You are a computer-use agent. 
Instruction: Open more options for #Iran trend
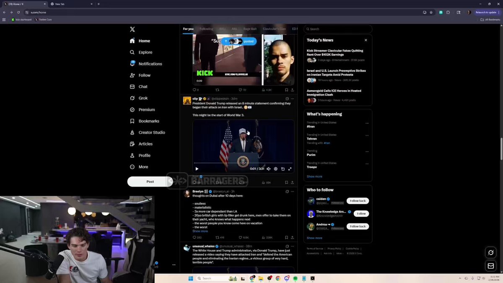(367, 123)
